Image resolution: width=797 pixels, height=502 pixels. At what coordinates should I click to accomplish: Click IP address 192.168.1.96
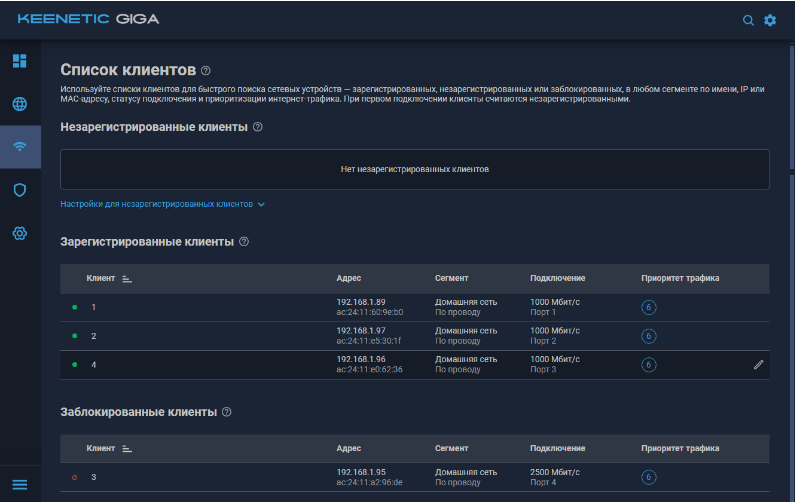(x=361, y=359)
